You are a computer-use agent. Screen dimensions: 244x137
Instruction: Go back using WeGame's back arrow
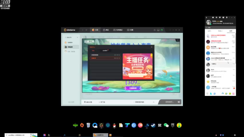(83, 30)
